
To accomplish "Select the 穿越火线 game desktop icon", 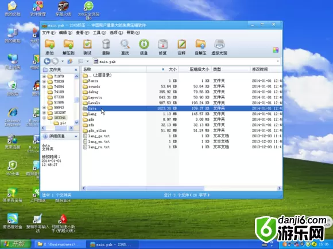I will [63, 9].
